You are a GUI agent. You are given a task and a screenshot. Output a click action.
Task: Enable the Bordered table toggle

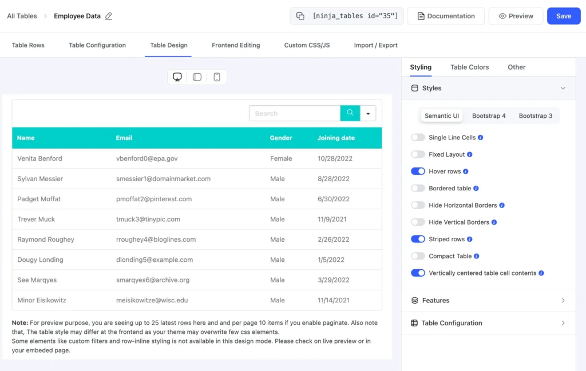(x=418, y=189)
